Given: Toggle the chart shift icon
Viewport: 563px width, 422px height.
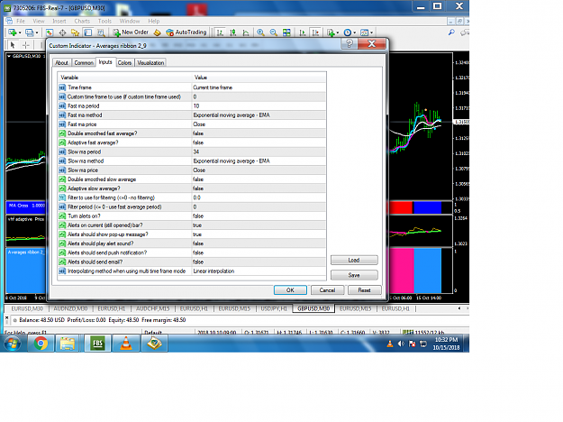Looking at the screenshot, I should 315,32.
